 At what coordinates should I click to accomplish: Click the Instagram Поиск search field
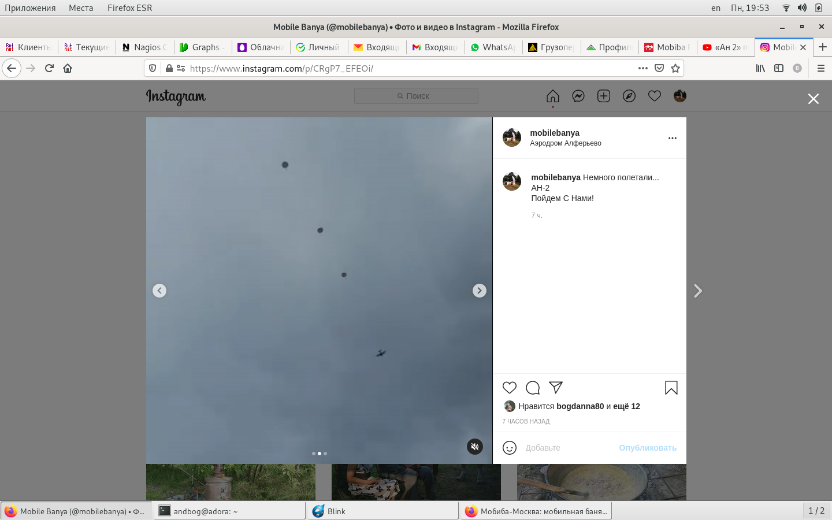pyautogui.click(x=416, y=96)
